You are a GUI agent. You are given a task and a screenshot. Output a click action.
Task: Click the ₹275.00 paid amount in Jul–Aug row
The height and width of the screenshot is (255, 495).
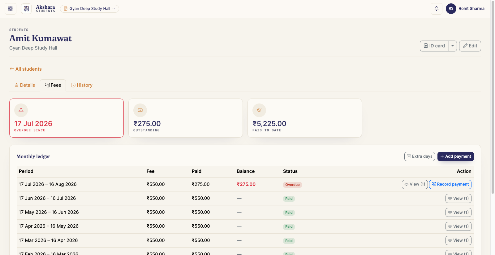[x=200, y=184]
